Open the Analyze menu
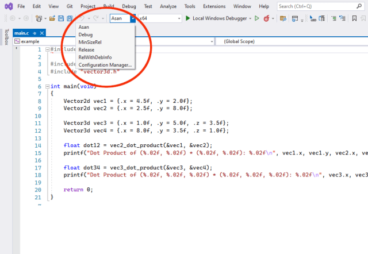The width and height of the screenshot is (368, 254). 168,6
